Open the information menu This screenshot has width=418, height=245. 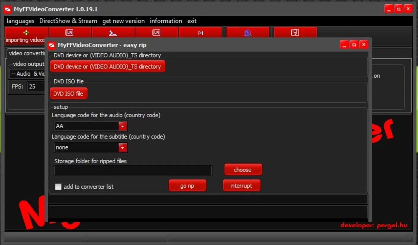166,21
